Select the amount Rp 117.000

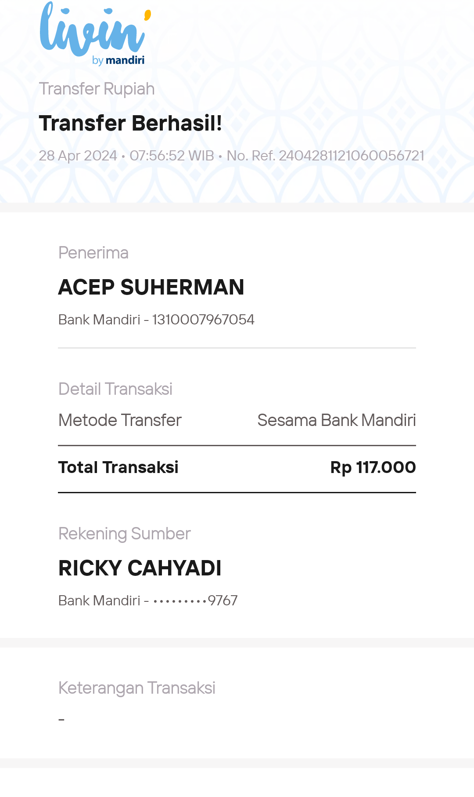[x=373, y=467]
